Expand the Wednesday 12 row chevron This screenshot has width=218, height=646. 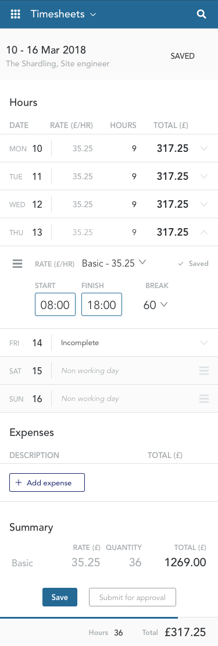(203, 204)
